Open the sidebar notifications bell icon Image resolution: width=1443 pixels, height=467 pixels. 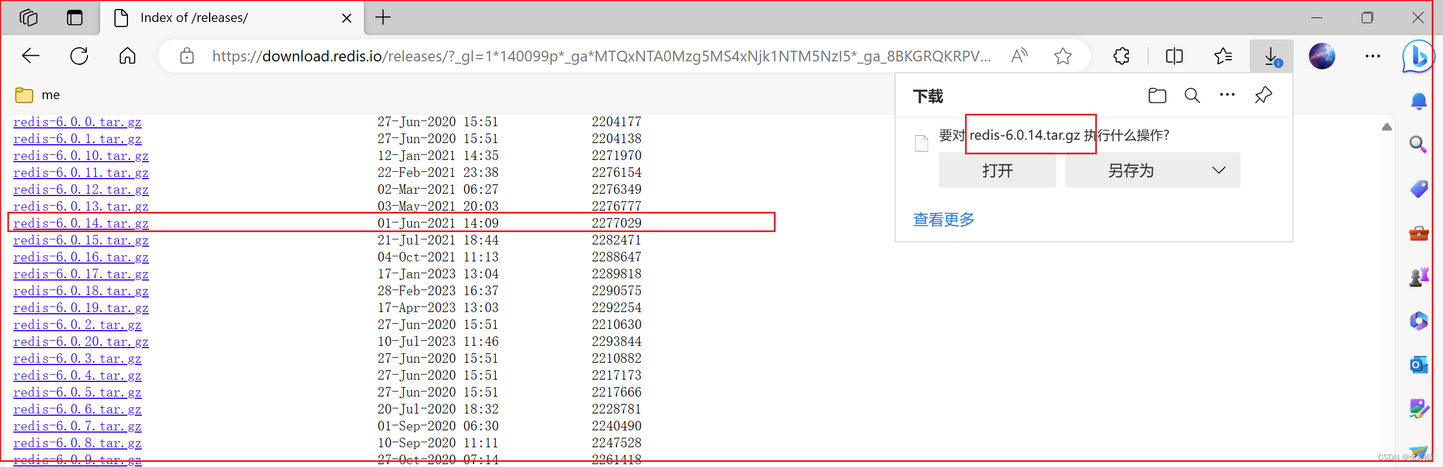click(x=1418, y=101)
